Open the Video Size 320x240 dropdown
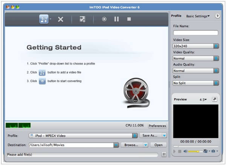The height and width of the screenshot is (165, 226). [x=195, y=46]
